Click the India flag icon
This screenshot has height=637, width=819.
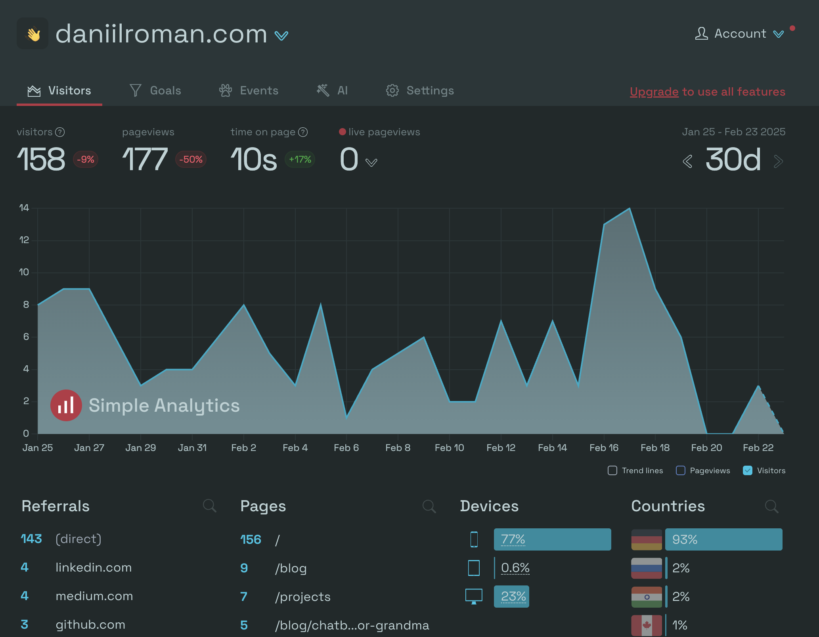pyautogui.click(x=647, y=597)
